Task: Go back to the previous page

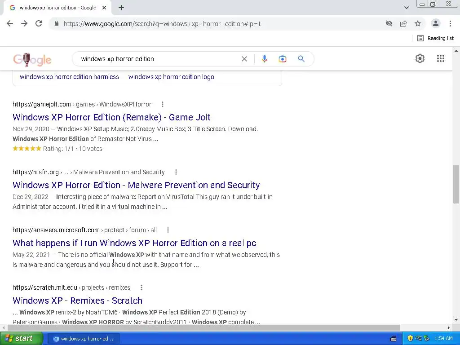Action: tap(10, 23)
